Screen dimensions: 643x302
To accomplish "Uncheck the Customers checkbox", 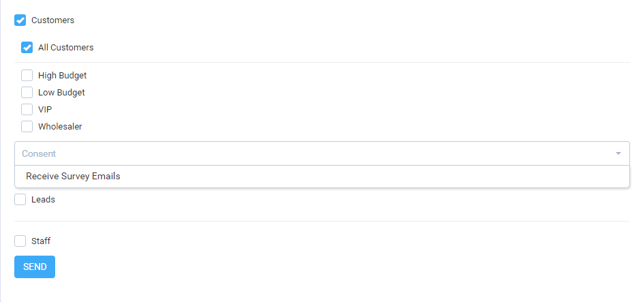I will [x=20, y=20].
